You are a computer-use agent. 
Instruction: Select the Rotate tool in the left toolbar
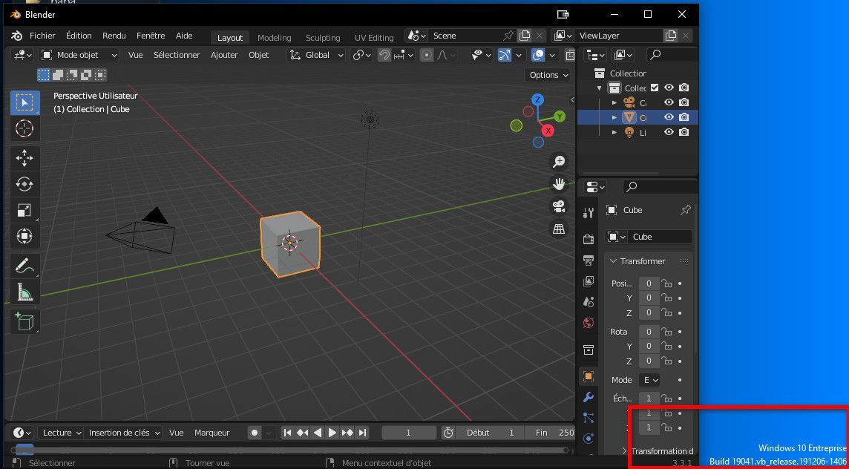pyautogui.click(x=24, y=184)
